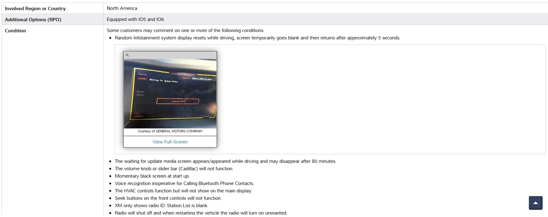Click the 'Additional Options (RPO)' label
This screenshot has width=548, height=217.
tap(33, 20)
